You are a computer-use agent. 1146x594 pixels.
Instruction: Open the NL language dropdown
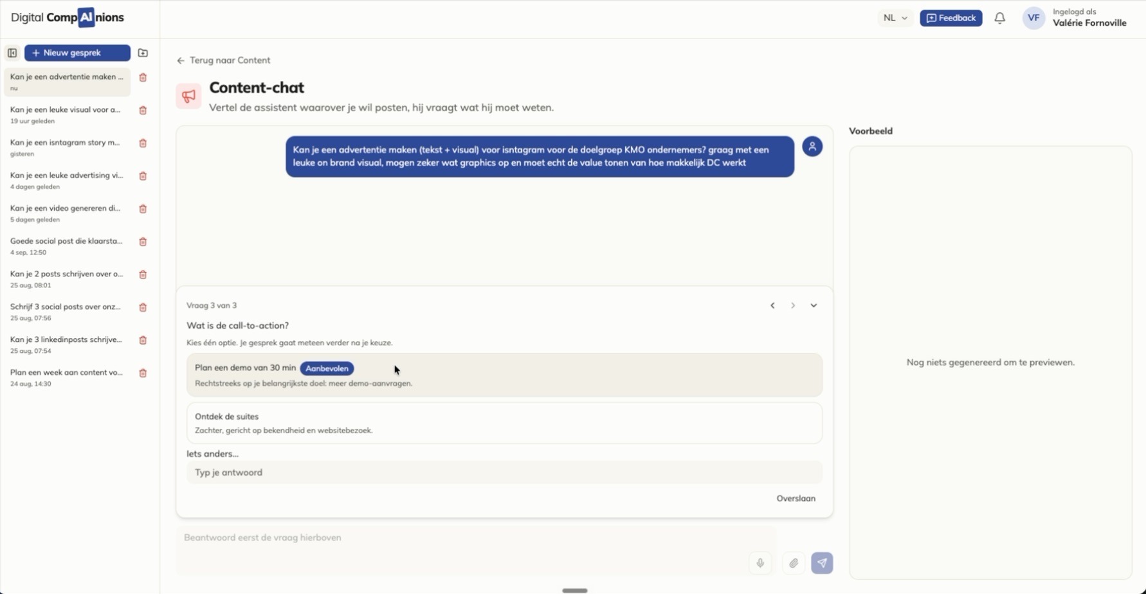(895, 18)
